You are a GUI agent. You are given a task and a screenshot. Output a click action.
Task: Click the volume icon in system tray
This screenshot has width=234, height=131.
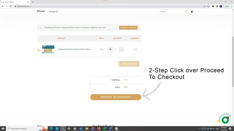point(214,129)
